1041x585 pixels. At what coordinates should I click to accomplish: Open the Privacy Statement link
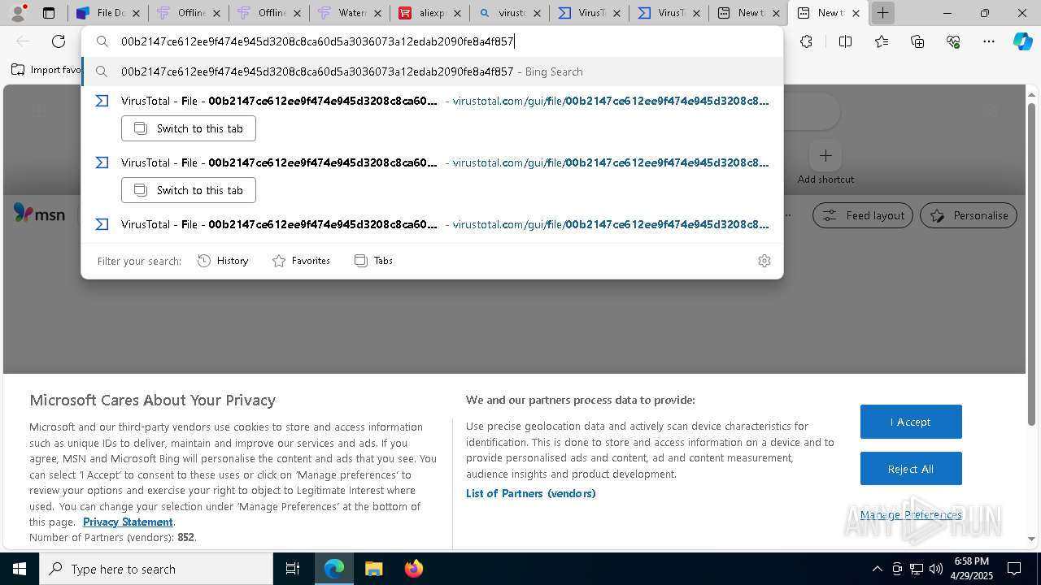click(x=128, y=522)
